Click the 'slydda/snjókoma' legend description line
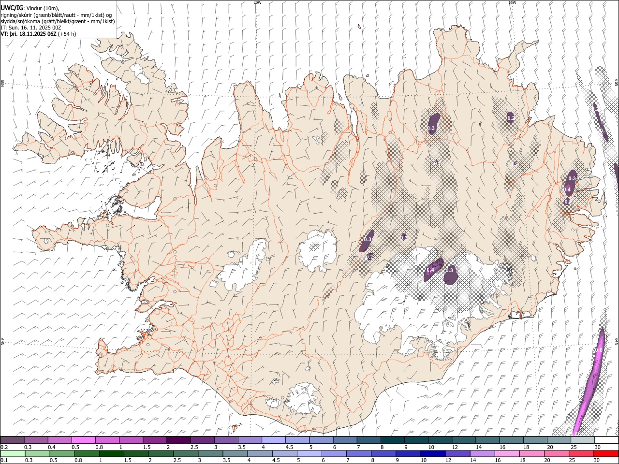This screenshot has height=464, width=619. [58, 21]
